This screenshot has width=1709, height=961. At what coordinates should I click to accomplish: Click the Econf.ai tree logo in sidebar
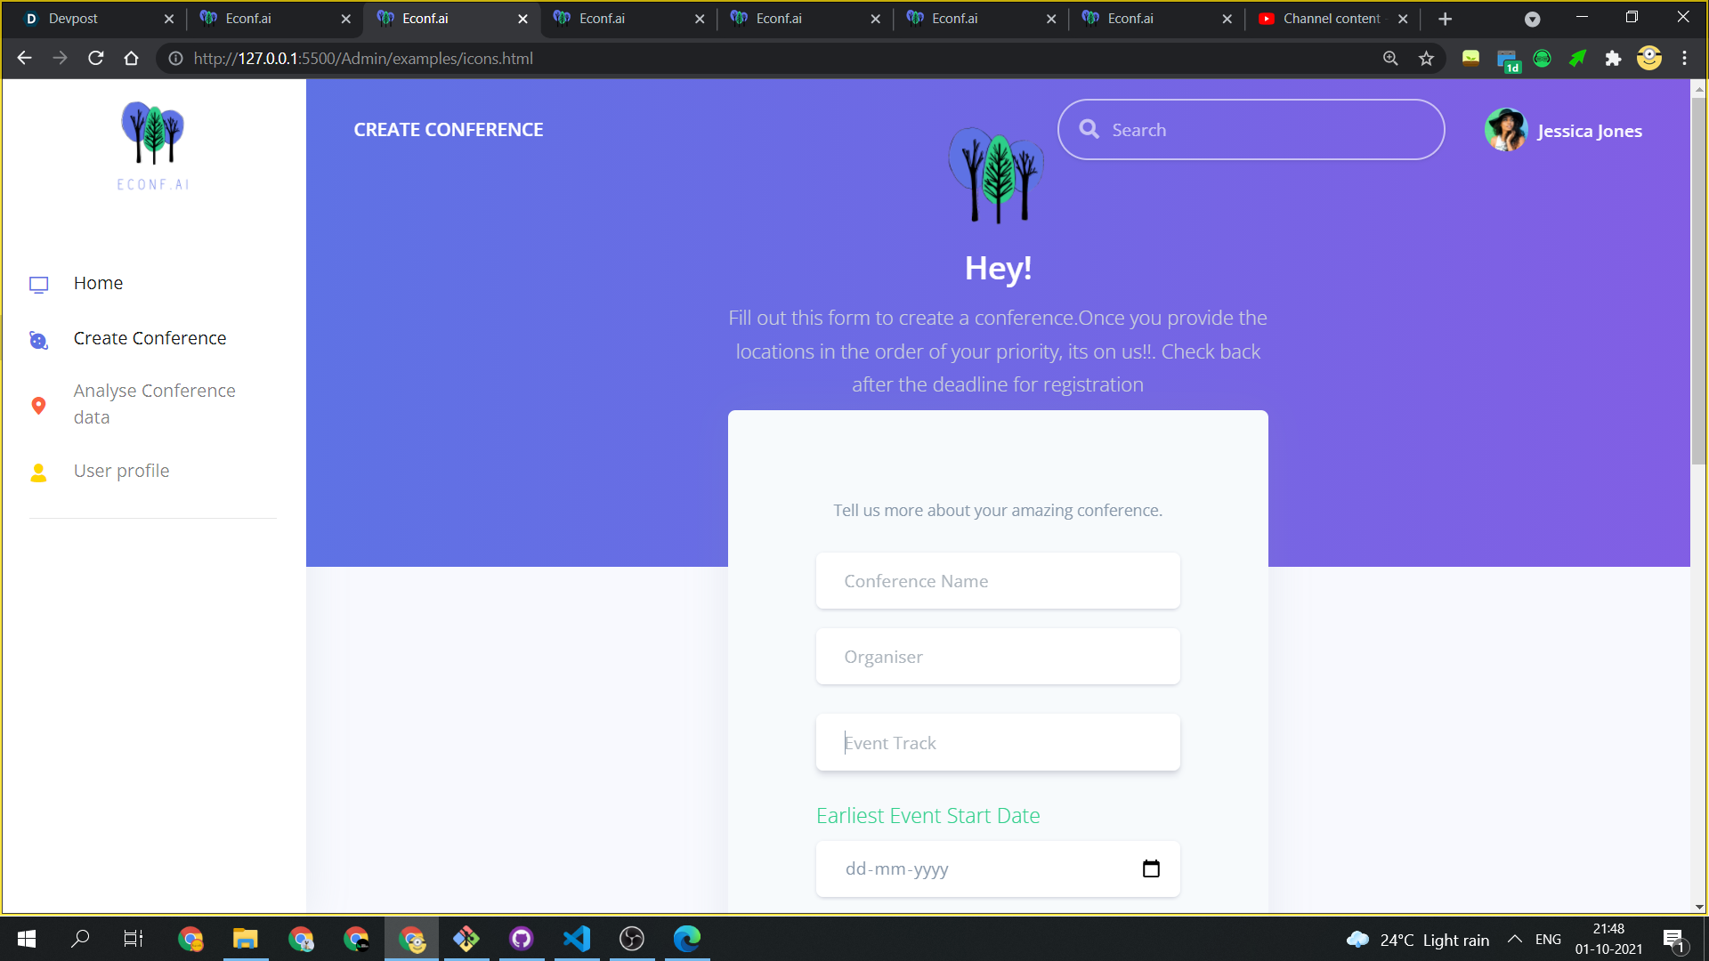tap(153, 133)
